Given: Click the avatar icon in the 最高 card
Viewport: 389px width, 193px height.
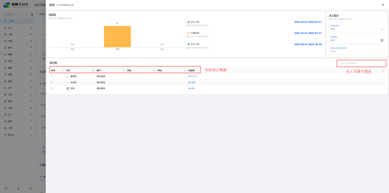Looking at the screenshot, I should click(x=382, y=29).
